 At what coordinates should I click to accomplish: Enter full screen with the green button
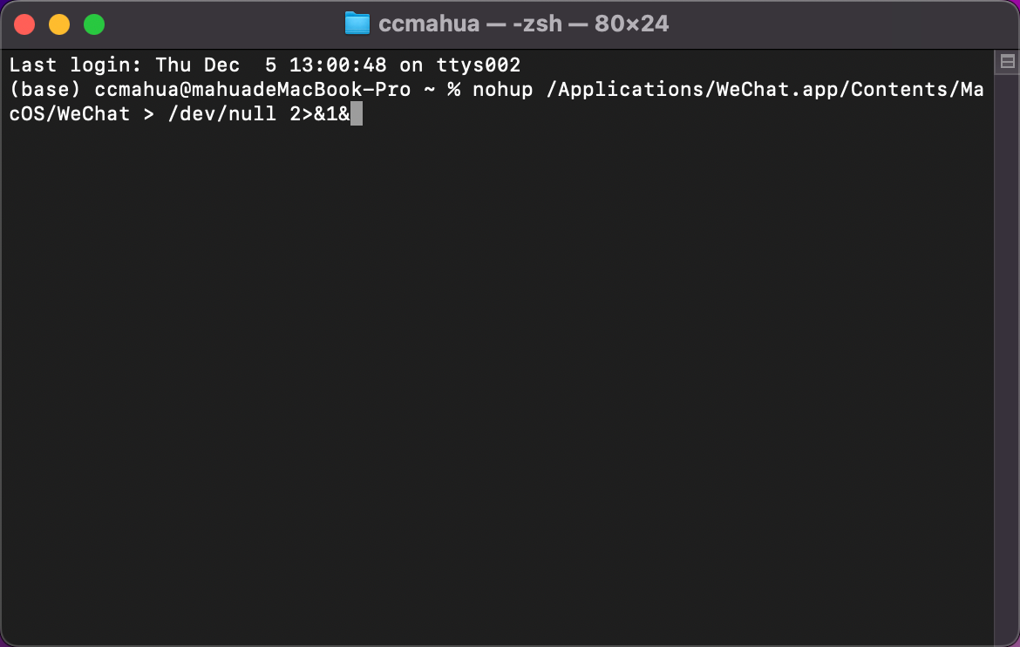(94, 24)
